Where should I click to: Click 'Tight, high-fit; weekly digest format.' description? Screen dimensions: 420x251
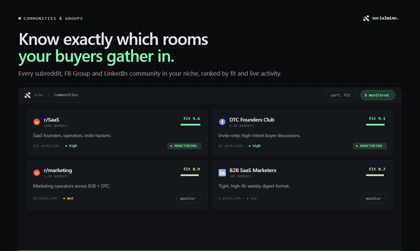click(x=254, y=186)
